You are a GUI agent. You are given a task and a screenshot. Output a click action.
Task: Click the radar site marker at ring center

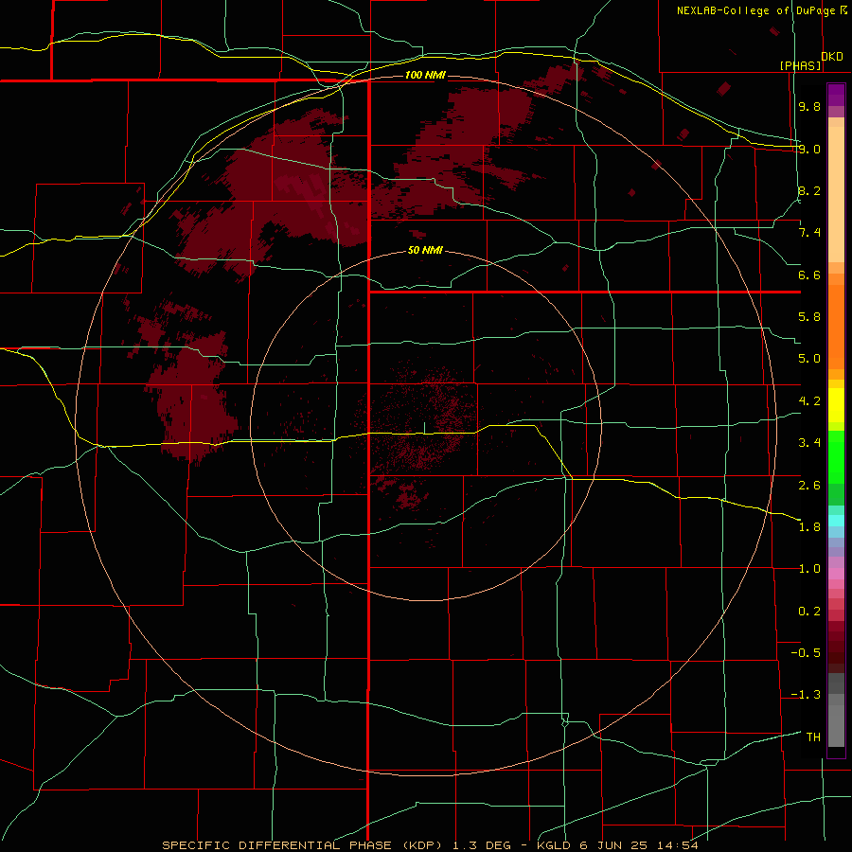click(x=424, y=428)
